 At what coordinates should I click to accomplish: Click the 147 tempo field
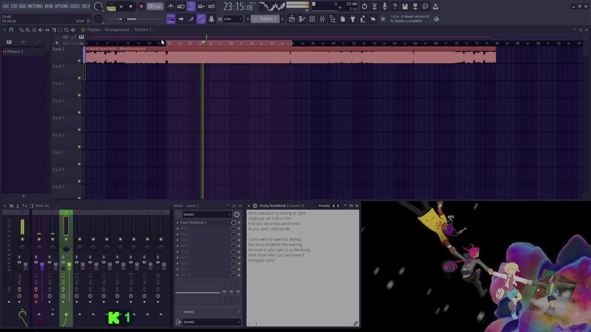(x=155, y=6)
